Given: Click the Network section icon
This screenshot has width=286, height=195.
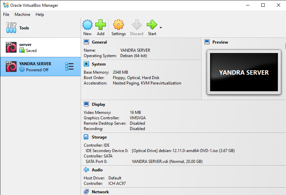Looking at the screenshot, I should (86, 192).
